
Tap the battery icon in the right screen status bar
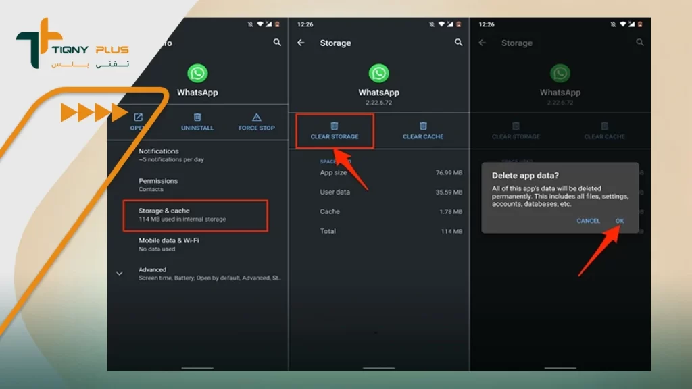(640, 24)
